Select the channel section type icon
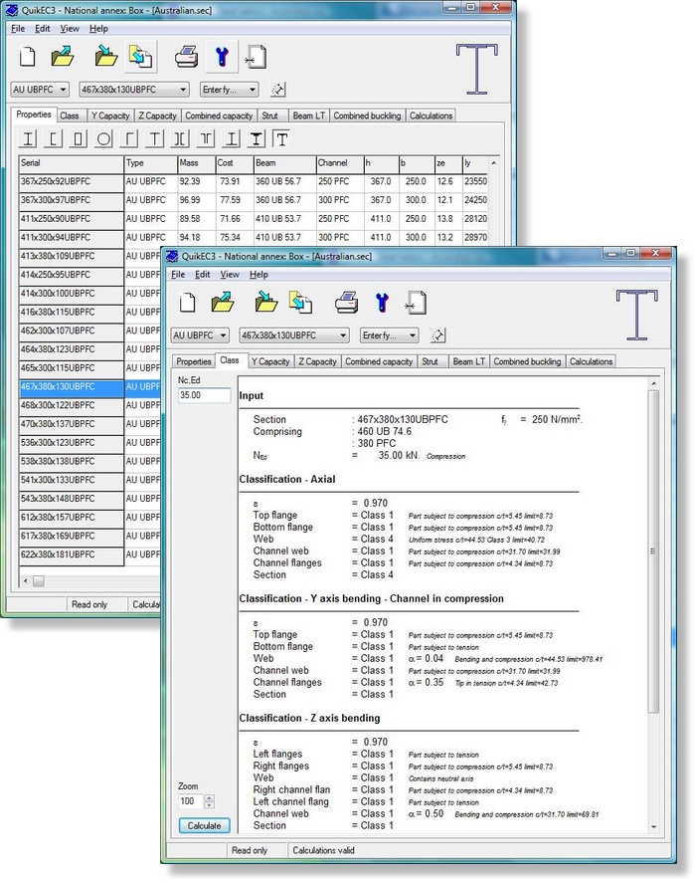Image resolution: width=695 pixels, height=882 pixels. pyautogui.click(x=54, y=139)
